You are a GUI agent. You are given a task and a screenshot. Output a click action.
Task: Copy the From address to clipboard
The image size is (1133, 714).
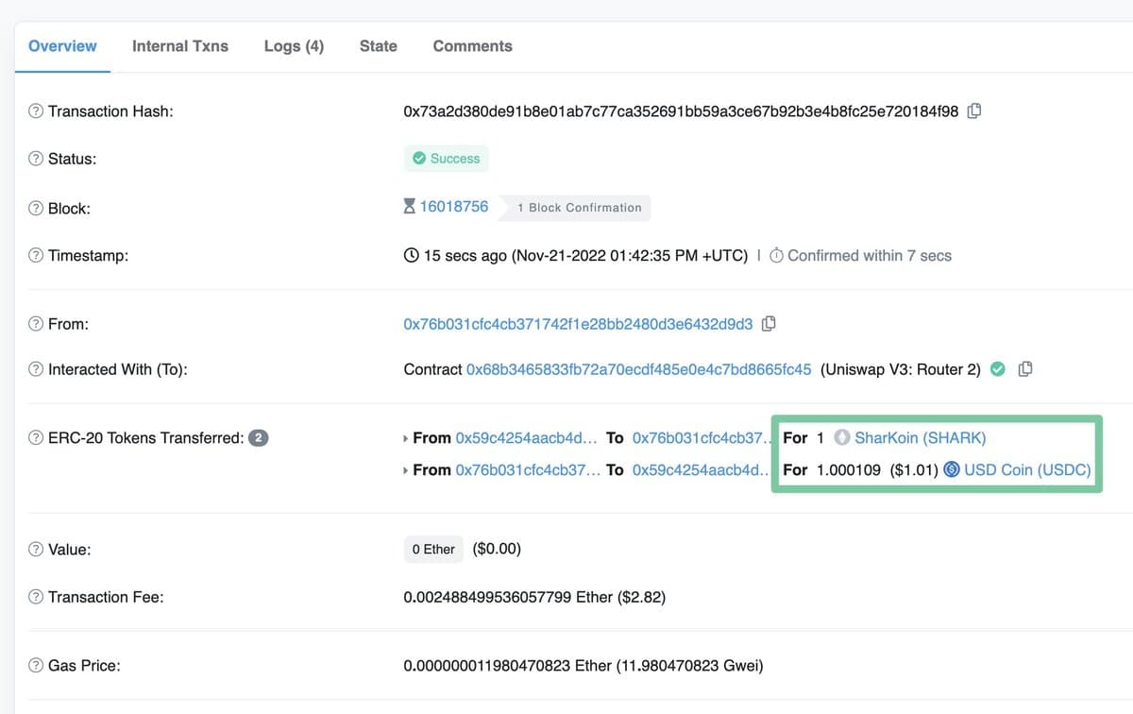769,324
